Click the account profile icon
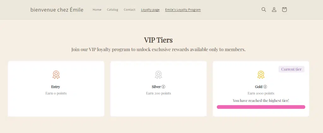Viewport: 323px width, 133px height. pos(274,10)
